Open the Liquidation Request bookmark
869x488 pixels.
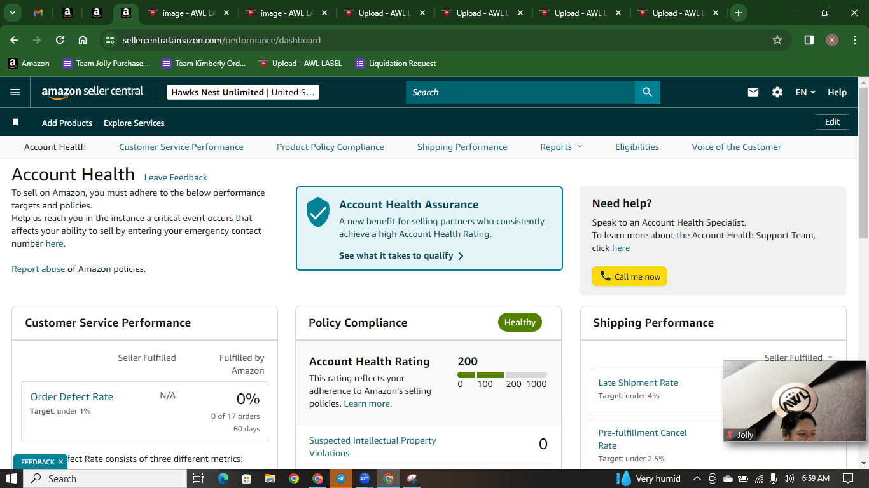396,64
